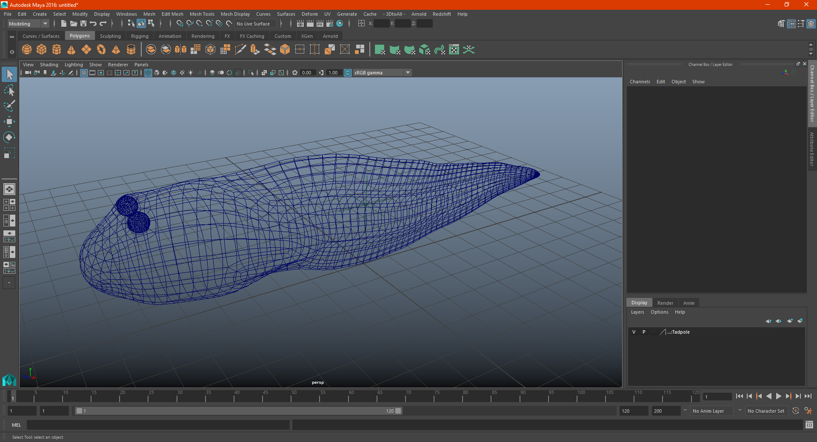The width and height of the screenshot is (817, 442).
Task: Click the Mirror geometry shelf icon
Action: (x=181, y=50)
